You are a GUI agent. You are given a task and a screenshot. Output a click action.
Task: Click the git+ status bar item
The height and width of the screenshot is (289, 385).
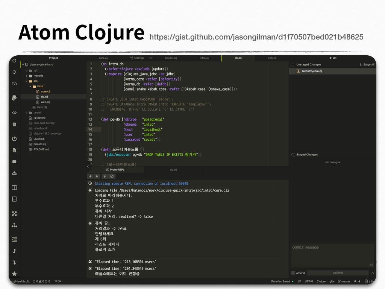coord(332,281)
